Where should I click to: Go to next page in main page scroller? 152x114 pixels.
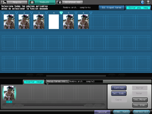112,76
